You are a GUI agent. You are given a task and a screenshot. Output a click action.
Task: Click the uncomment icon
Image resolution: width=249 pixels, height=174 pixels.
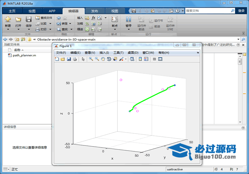point(93,24)
